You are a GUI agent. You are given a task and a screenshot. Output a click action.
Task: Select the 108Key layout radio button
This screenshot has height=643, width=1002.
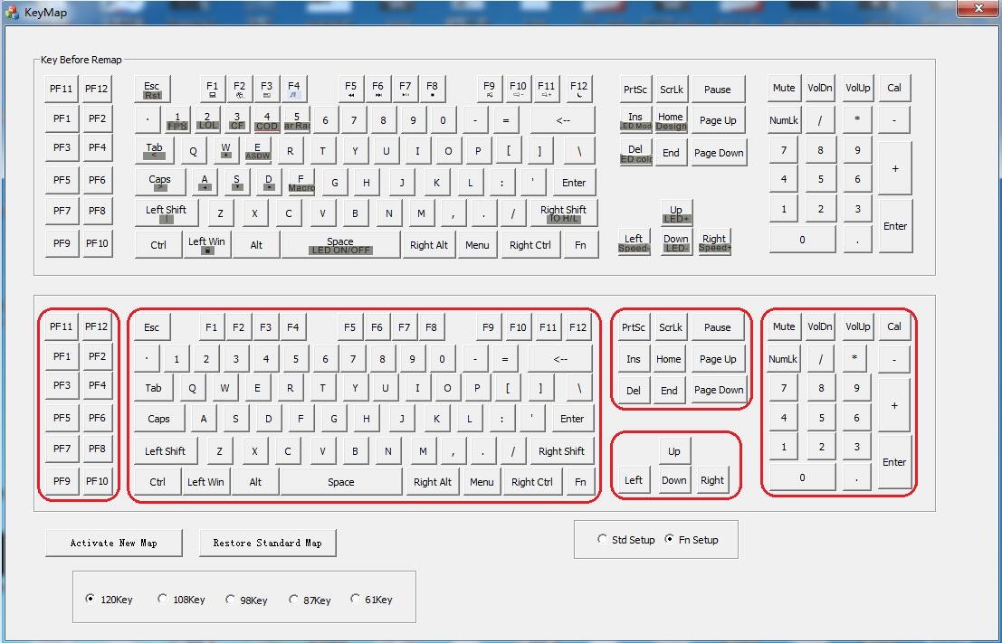(163, 599)
